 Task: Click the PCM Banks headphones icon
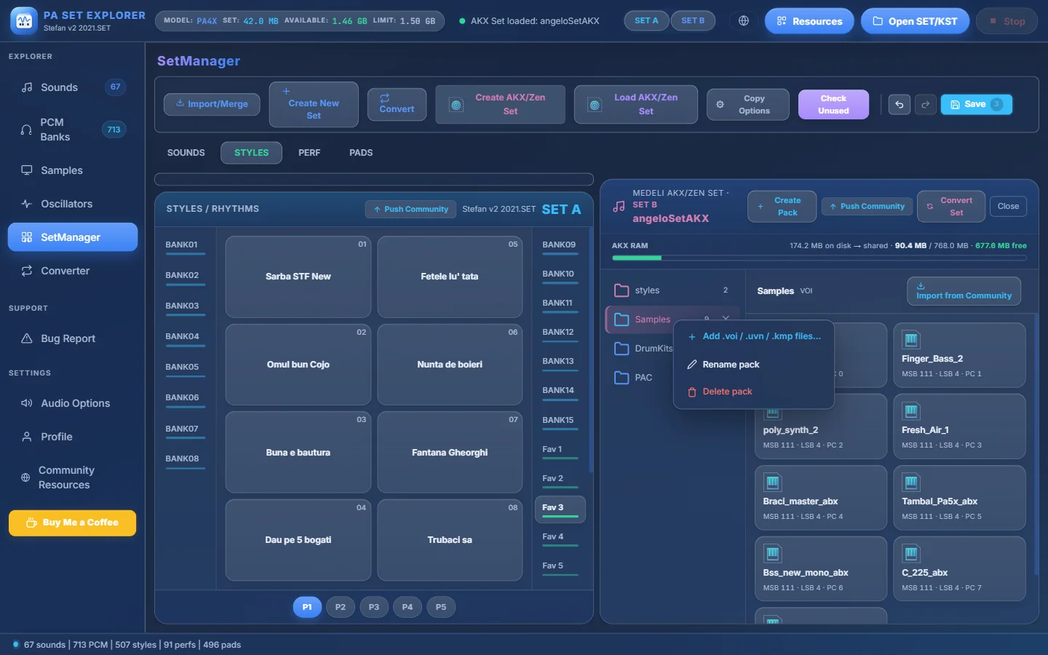[26, 130]
